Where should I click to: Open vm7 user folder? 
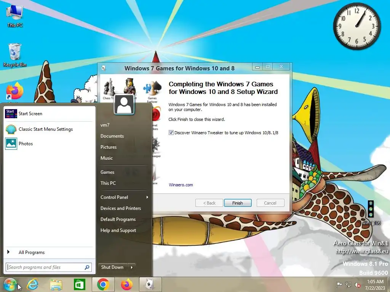(x=105, y=125)
